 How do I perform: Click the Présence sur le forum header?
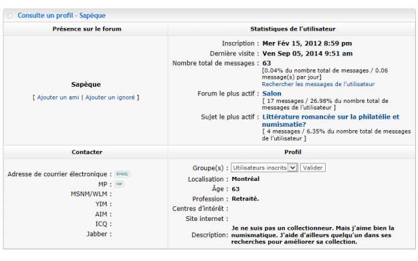pyautogui.click(x=87, y=29)
